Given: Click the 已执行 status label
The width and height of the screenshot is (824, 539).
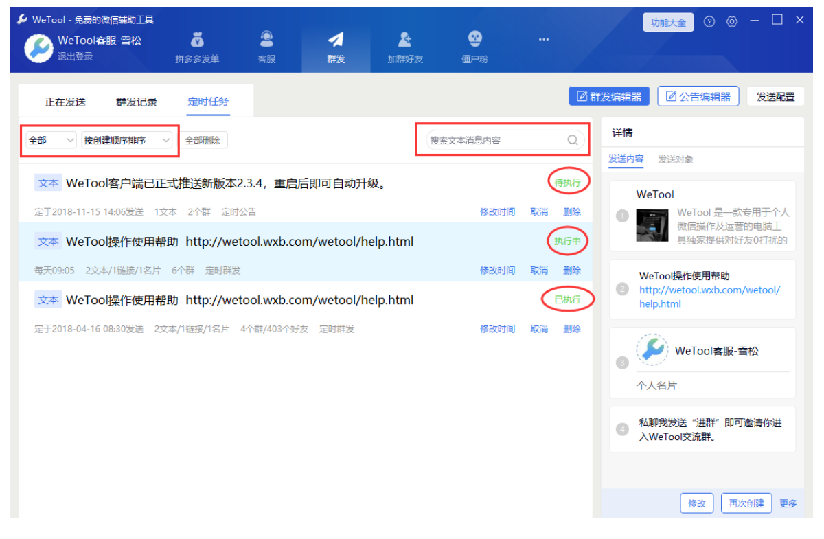Looking at the screenshot, I should [568, 299].
